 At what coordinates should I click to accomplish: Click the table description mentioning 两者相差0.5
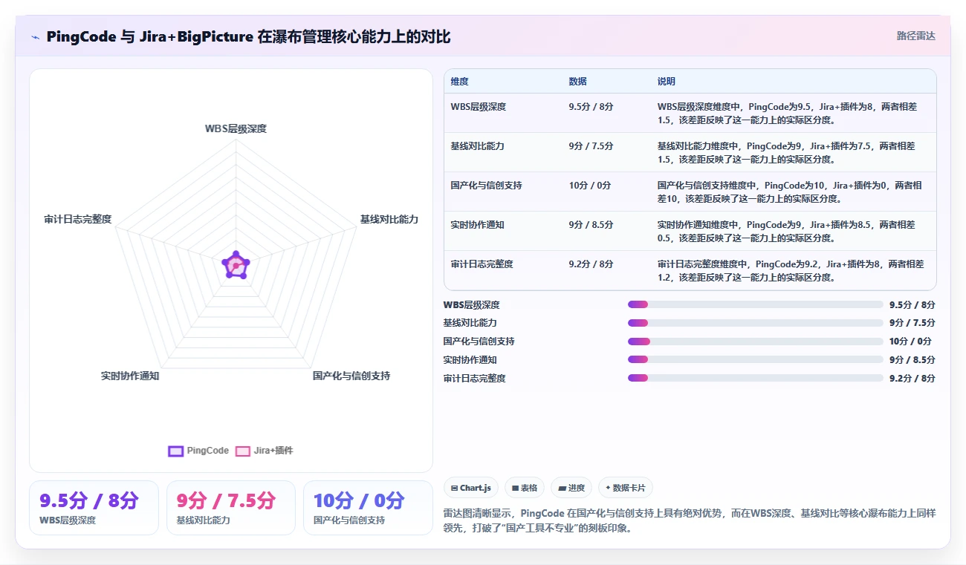(787, 232)
